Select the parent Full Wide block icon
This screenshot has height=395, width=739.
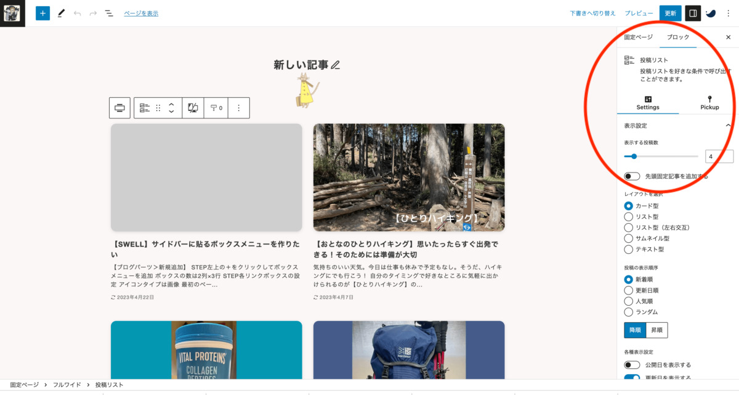click(119, 108)
